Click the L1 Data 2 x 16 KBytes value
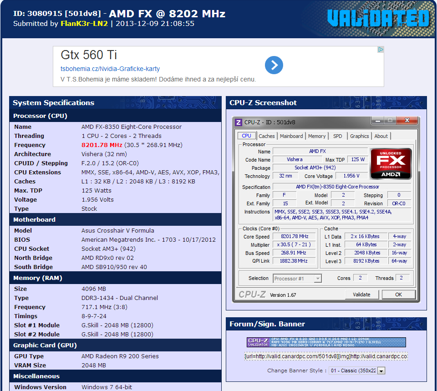The height and width of the screenshot is (391, 437). [x=366, y=236]
